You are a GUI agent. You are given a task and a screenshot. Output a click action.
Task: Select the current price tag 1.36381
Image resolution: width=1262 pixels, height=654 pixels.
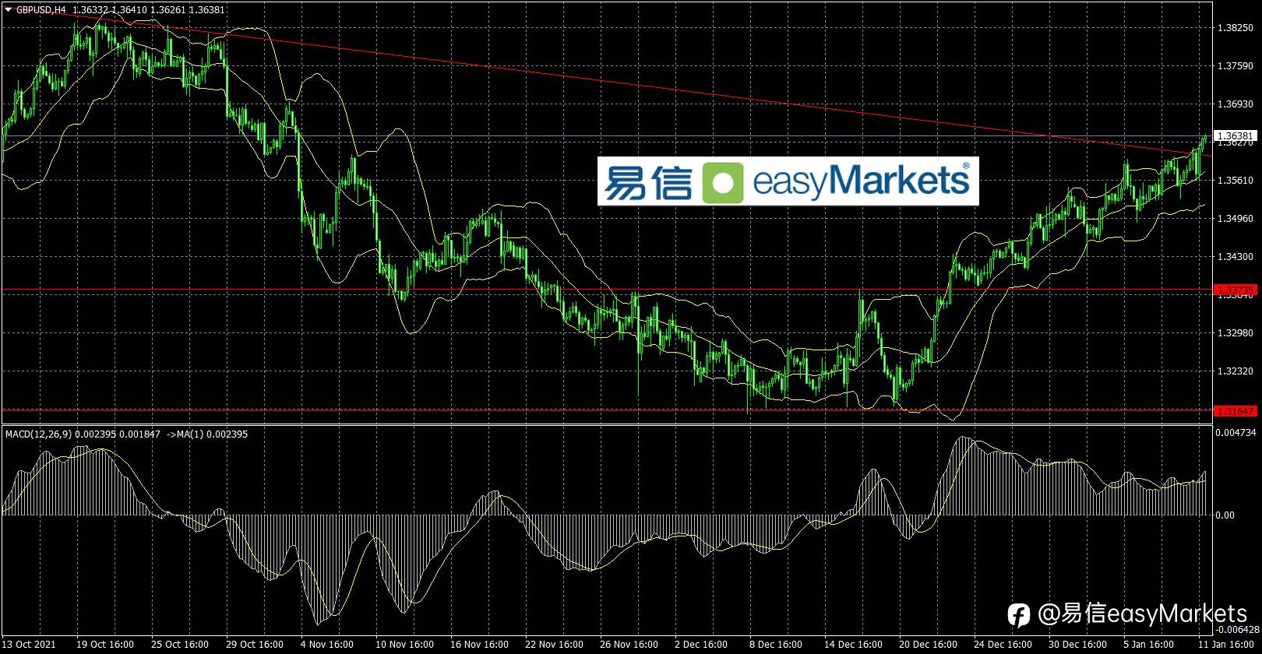coord(1235,136)
